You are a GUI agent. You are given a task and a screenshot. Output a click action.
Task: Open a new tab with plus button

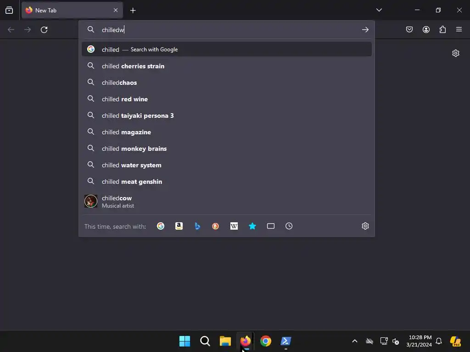tap(133, 11)
